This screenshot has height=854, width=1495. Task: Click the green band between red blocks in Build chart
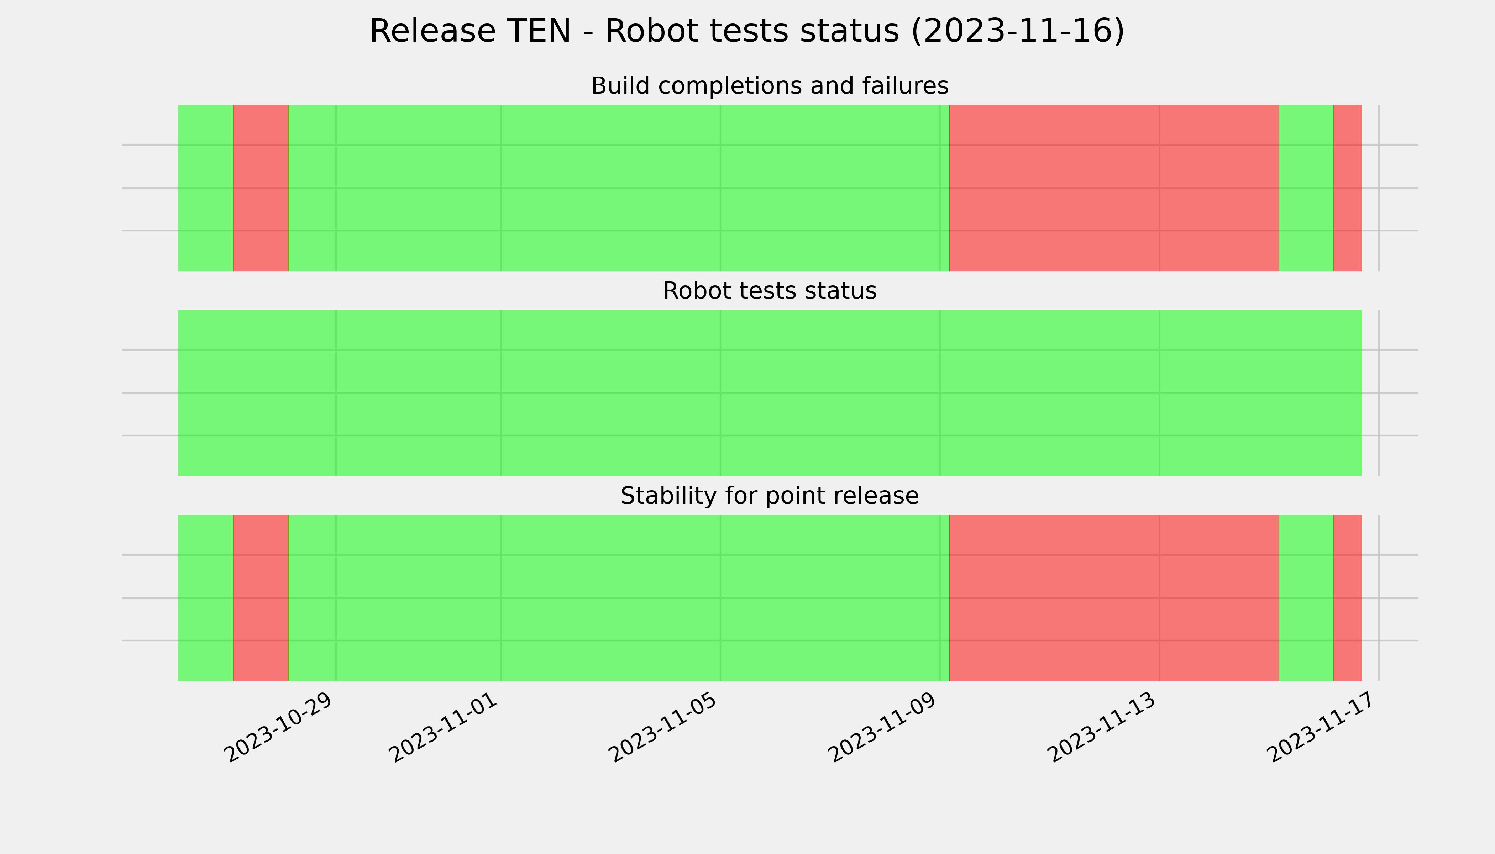click(1306, 188)
